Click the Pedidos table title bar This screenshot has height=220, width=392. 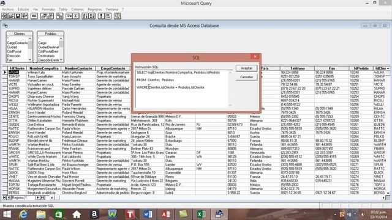[50, 34]
